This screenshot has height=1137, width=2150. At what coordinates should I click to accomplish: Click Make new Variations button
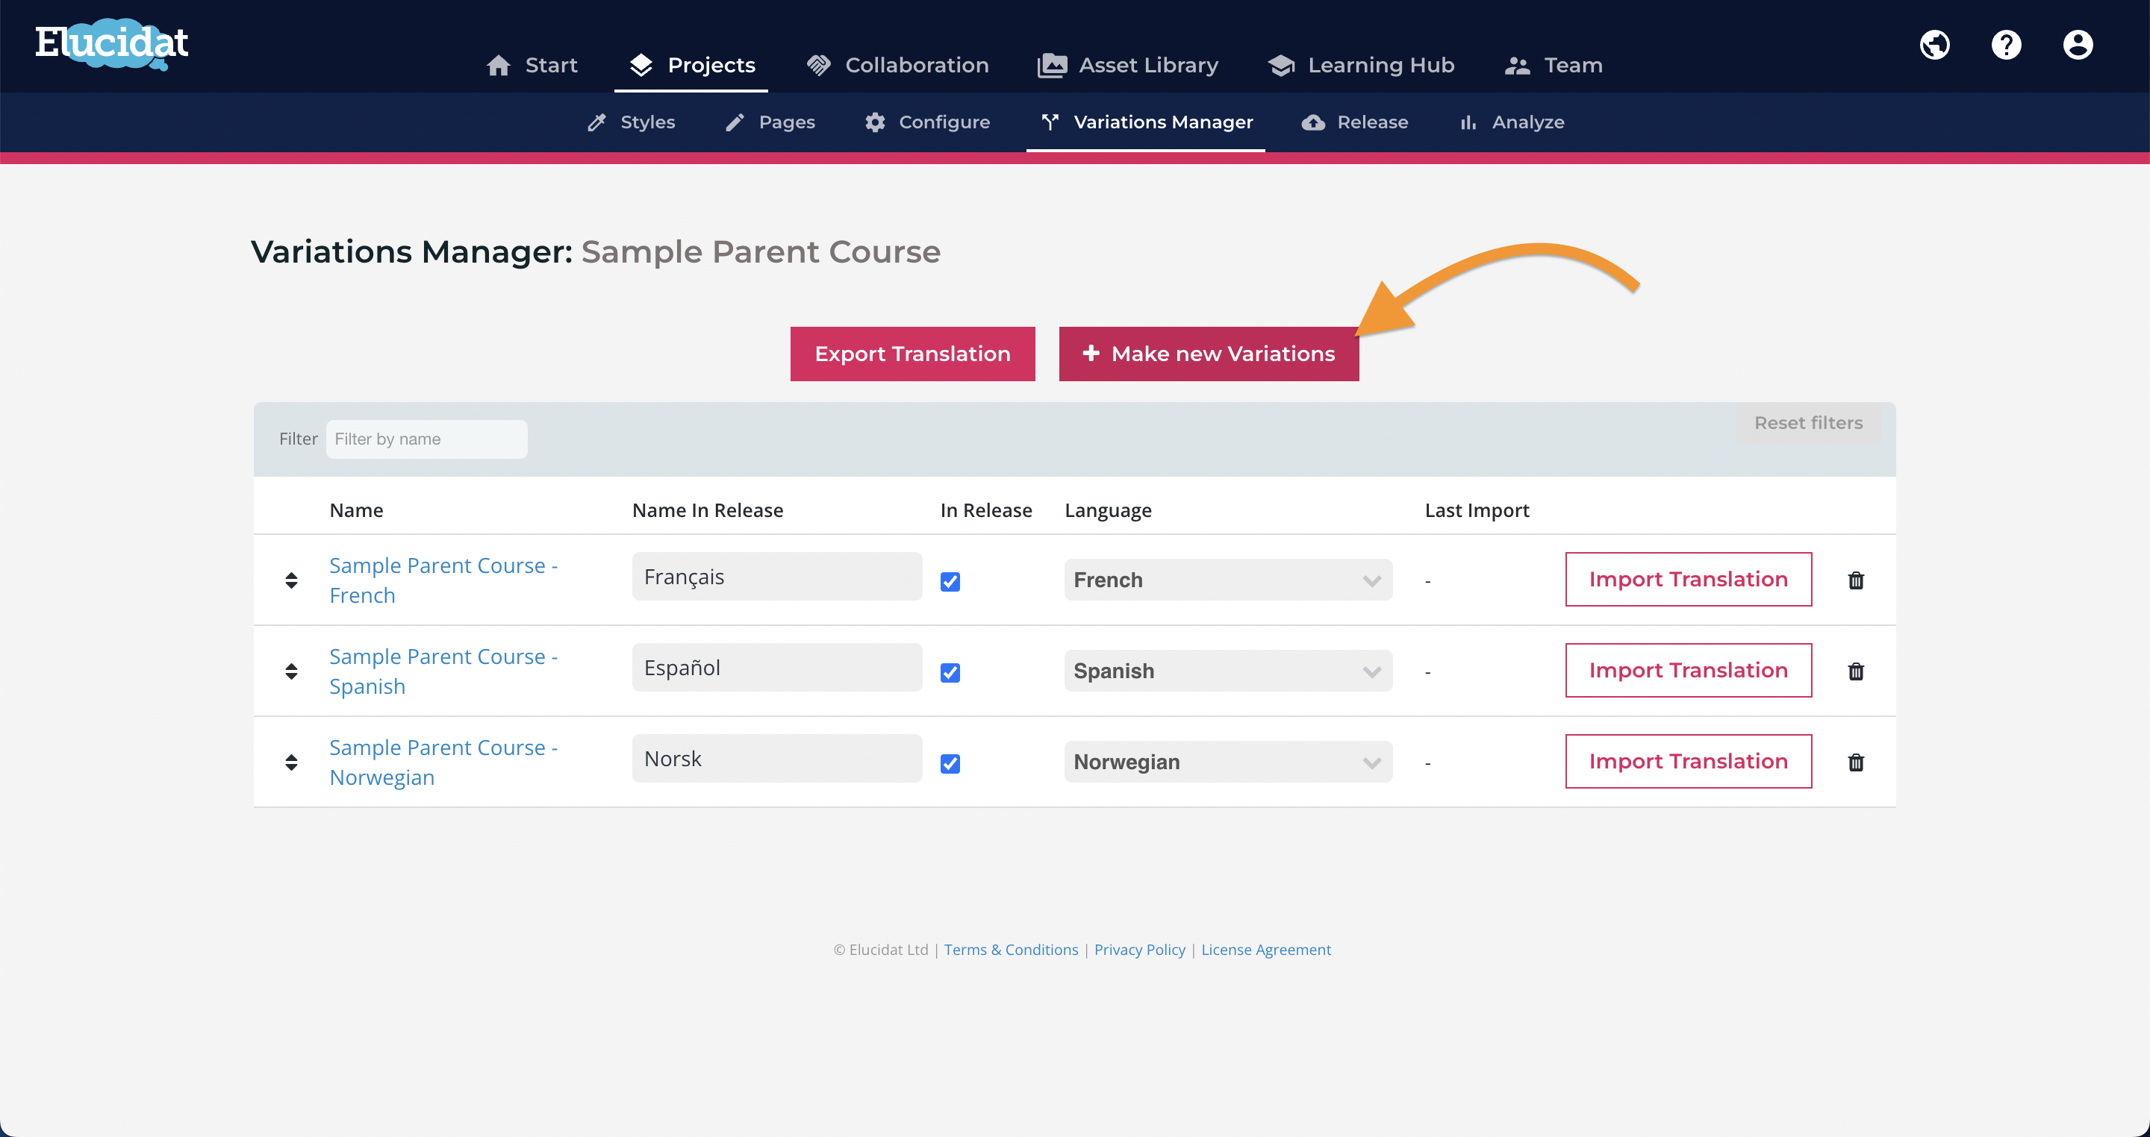pos(1209,354)
